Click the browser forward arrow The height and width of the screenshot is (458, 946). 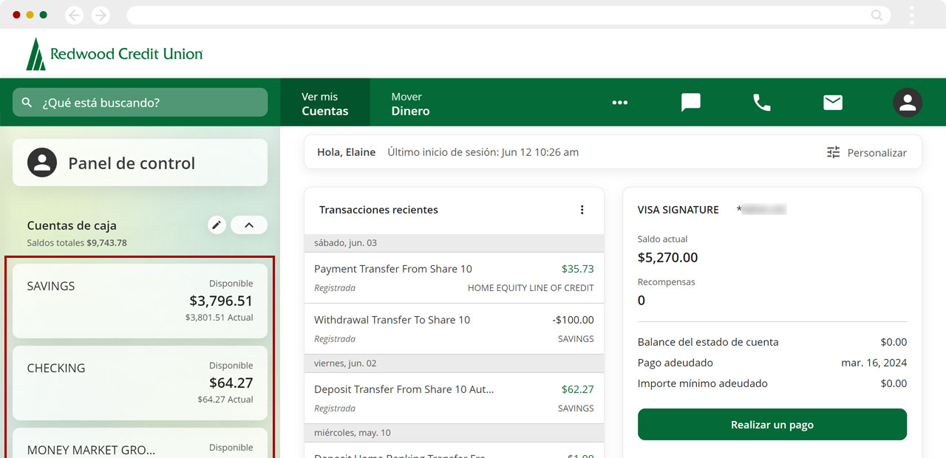(x=101, y=16)
